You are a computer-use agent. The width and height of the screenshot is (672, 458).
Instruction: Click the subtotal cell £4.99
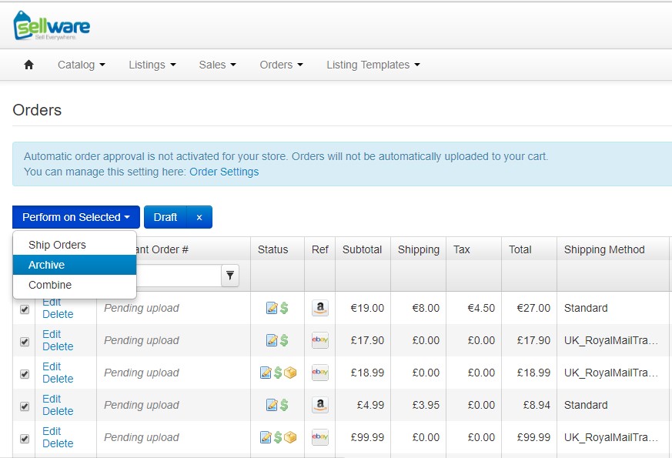coord(371,405)
